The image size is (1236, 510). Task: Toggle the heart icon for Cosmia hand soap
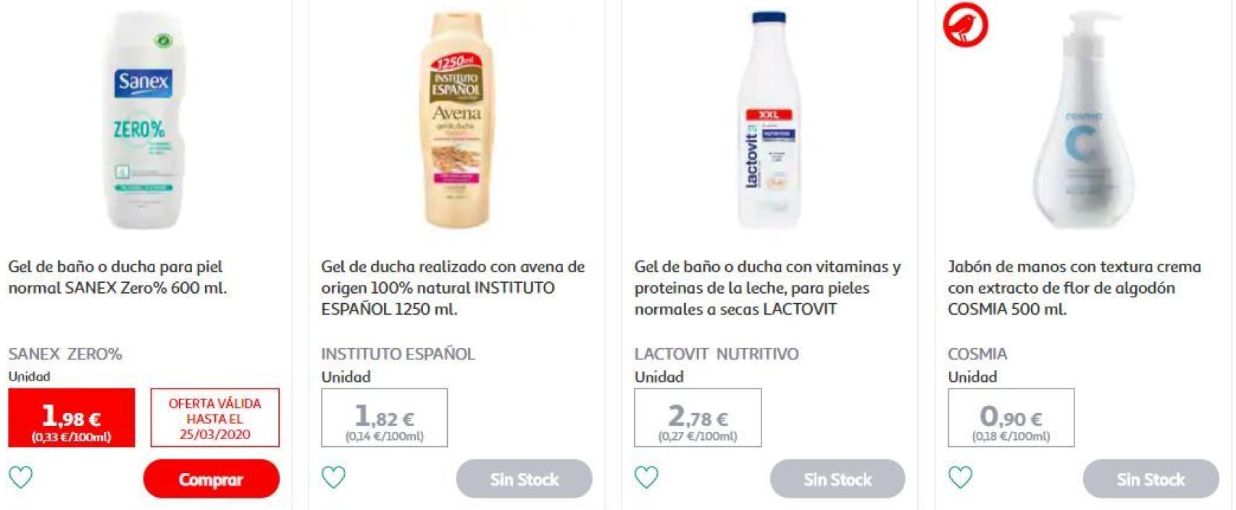tap(960, 477)
